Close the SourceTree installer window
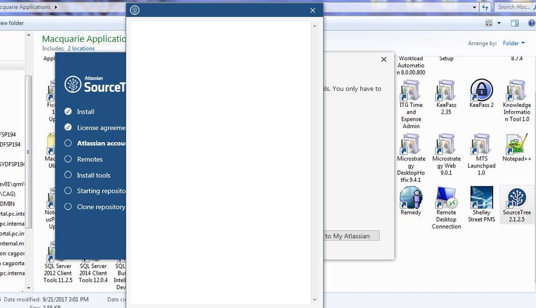 [x=384, y=60]
